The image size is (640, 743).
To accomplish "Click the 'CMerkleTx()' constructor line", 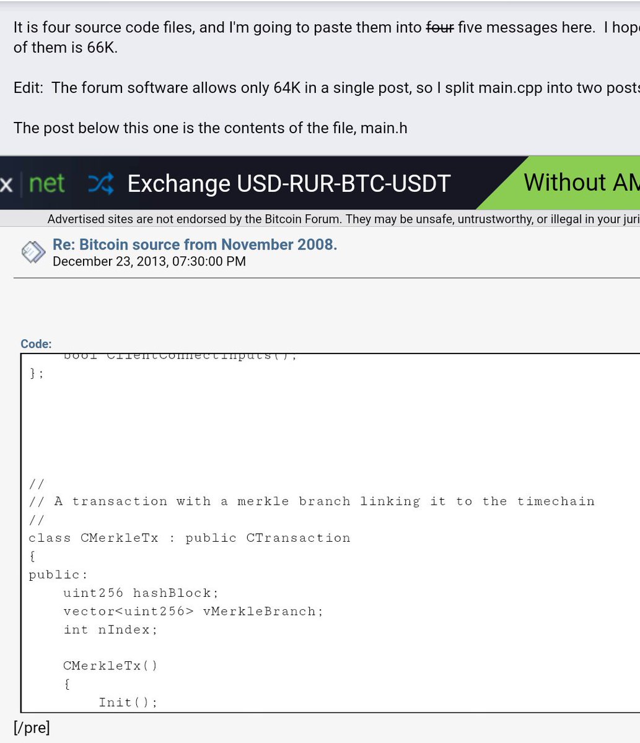I will pos(110,666).
